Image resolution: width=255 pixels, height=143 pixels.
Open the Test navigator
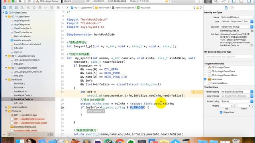(x=34, y=8)
